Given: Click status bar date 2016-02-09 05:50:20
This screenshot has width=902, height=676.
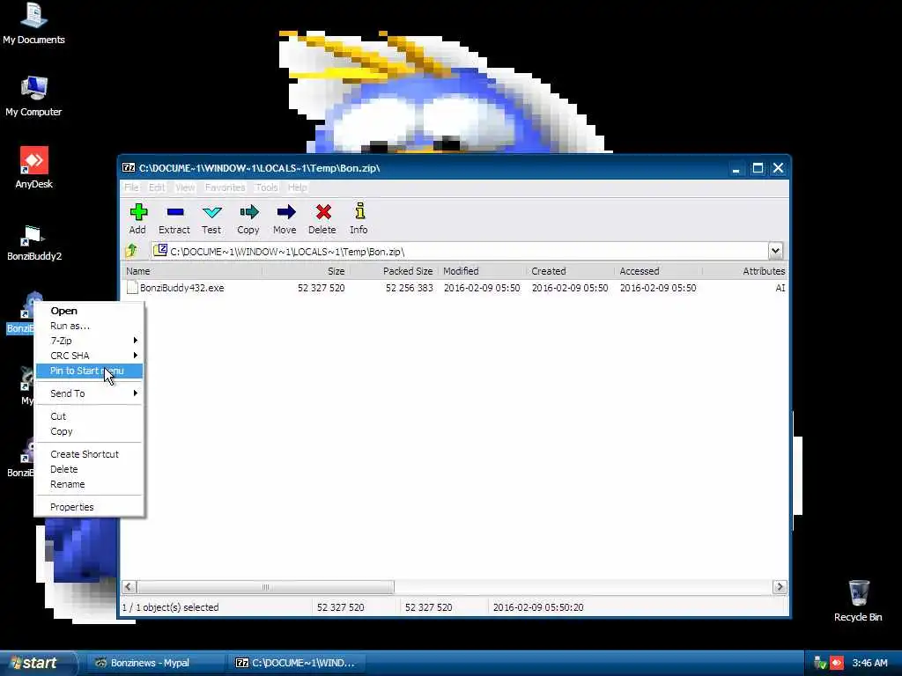Looking at the screenshot, I should 538,607.
